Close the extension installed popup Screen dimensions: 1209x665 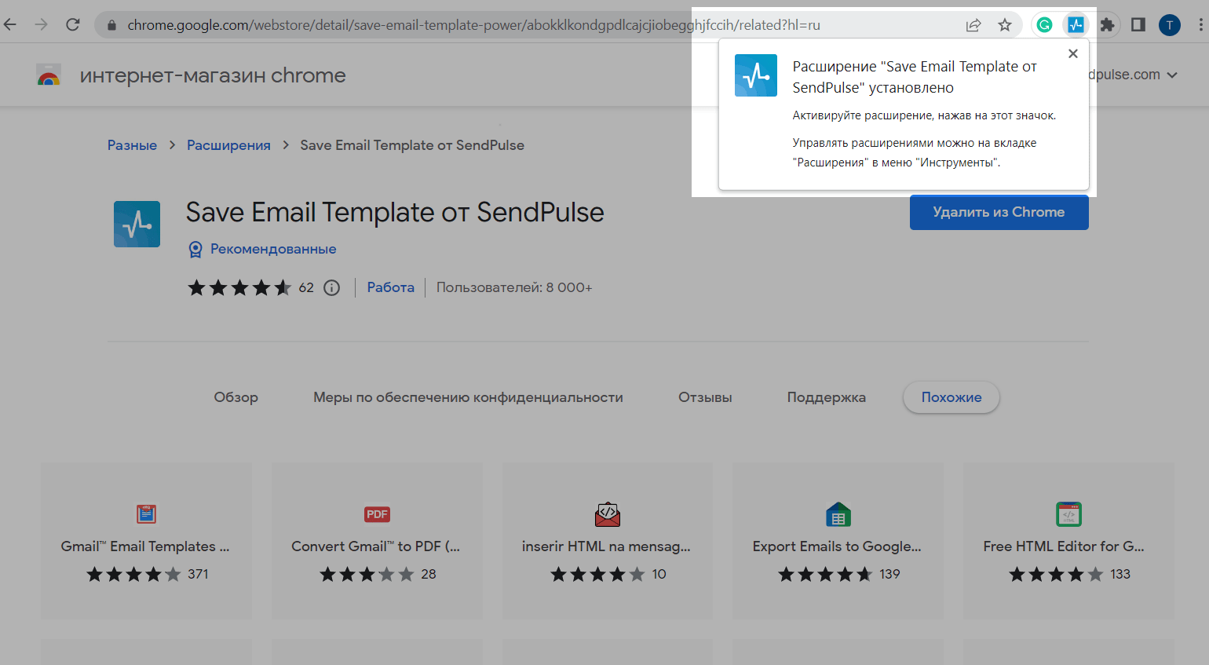(x=1073, y=53)
